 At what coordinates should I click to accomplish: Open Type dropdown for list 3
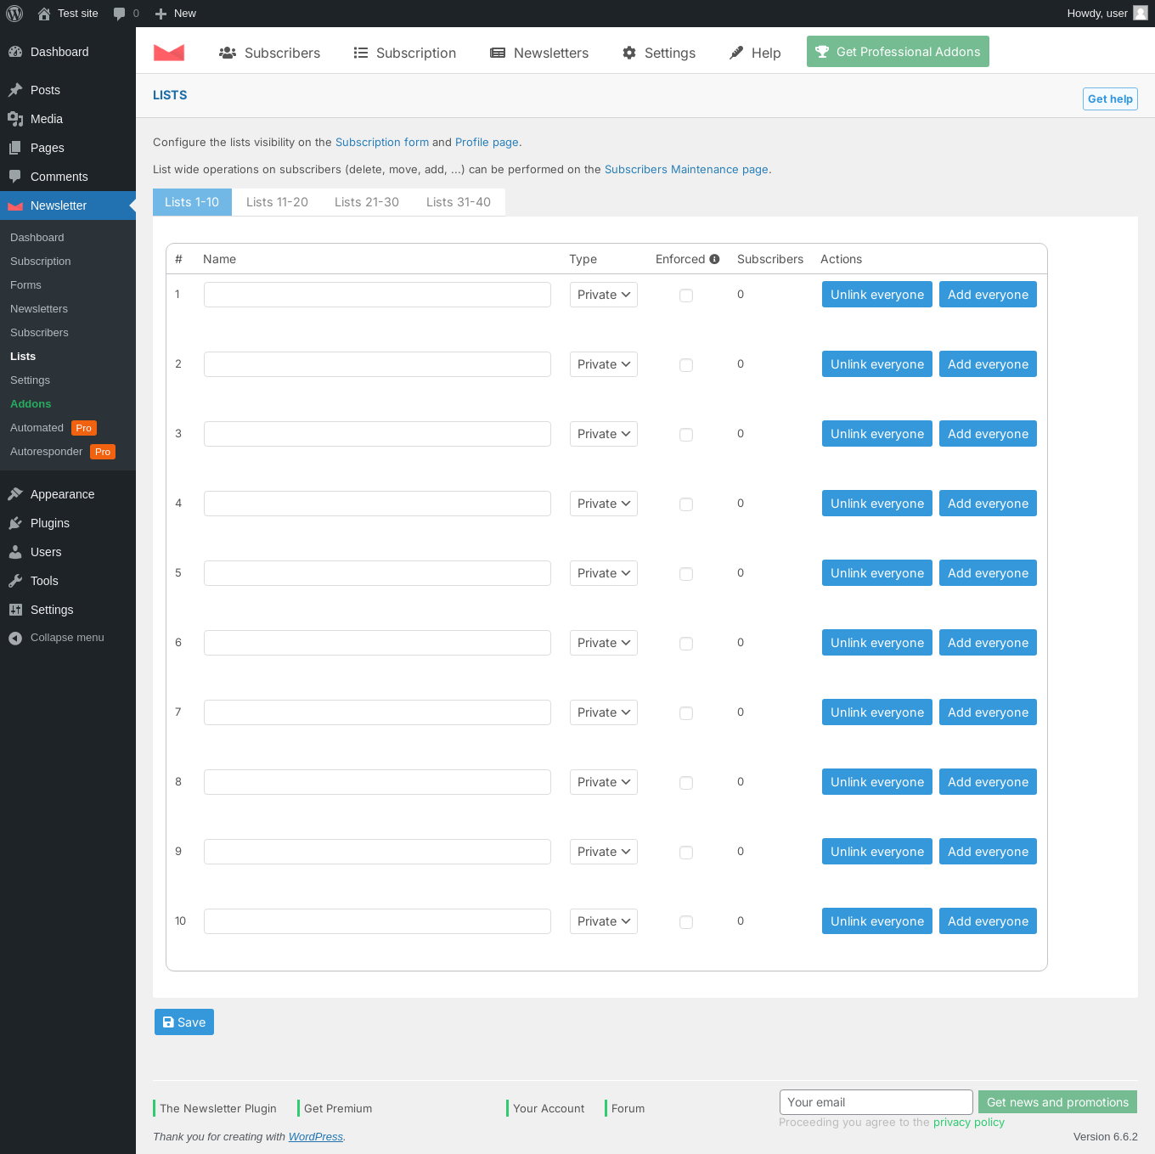(x=604, y=434)
